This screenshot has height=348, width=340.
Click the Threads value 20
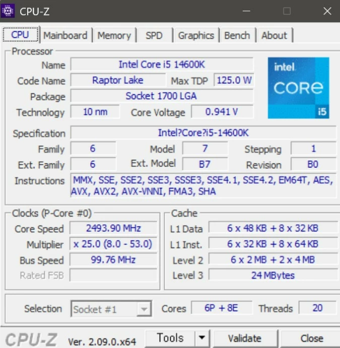(317, 308)
